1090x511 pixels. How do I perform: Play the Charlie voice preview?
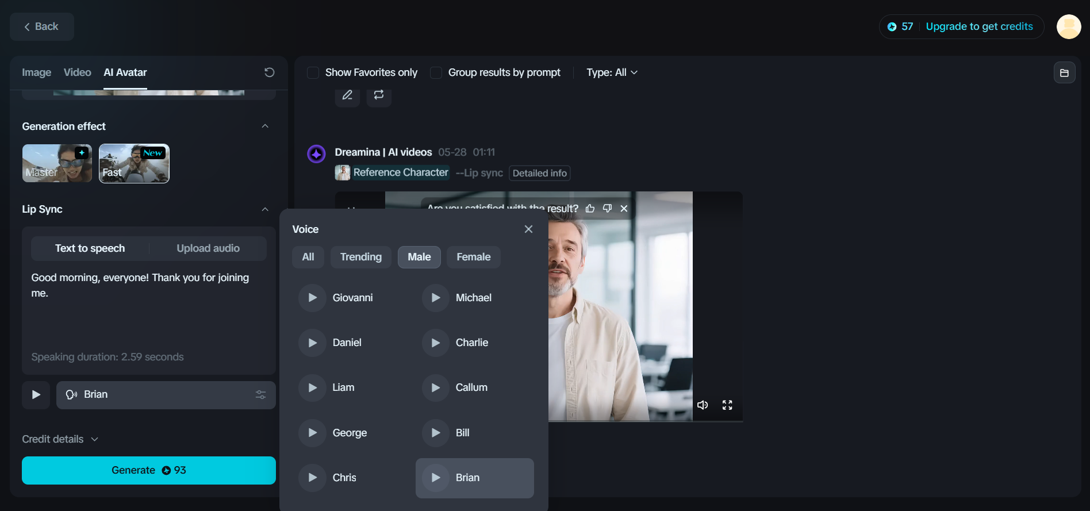point(436,343)
